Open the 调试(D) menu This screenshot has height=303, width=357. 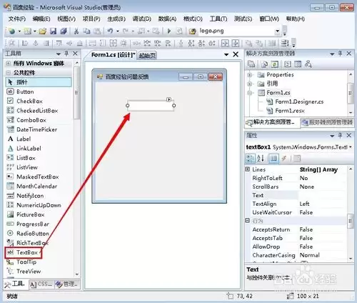pos(142,19)
